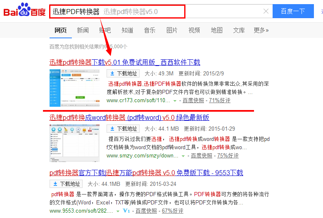Screen dimensions: 323x218
Task: Switch to the 新闻 tab
Action: point(83,30)
